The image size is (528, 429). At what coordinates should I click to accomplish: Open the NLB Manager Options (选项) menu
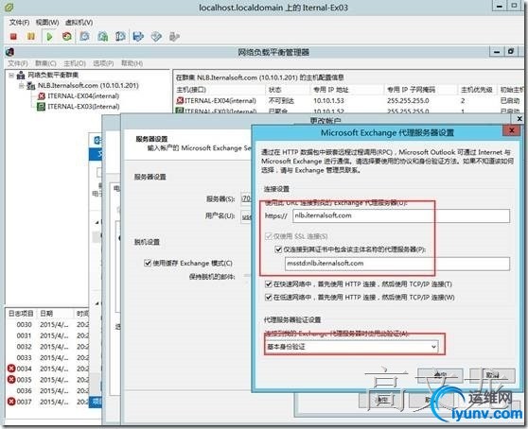pos(103,63)
